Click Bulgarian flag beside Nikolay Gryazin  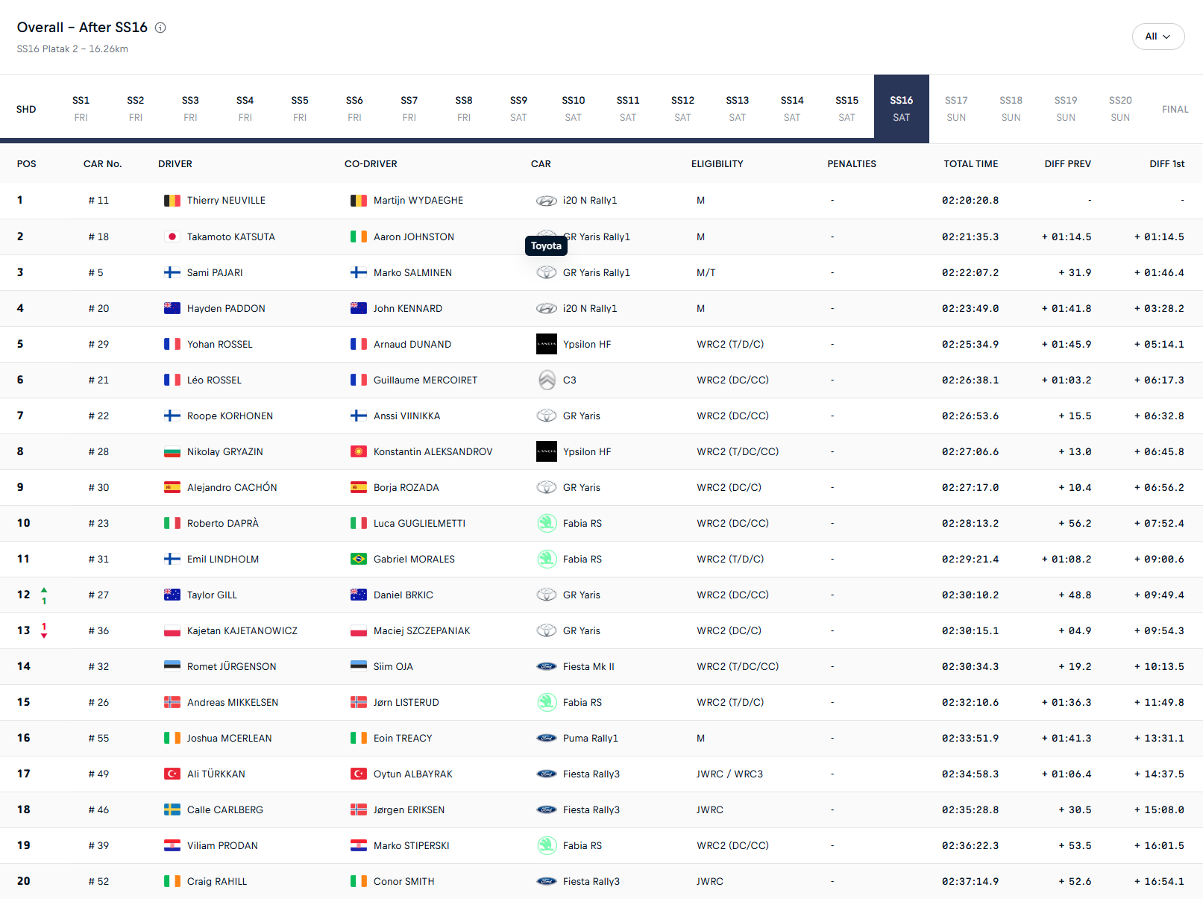pyautogui.click(x=172, y=451)
